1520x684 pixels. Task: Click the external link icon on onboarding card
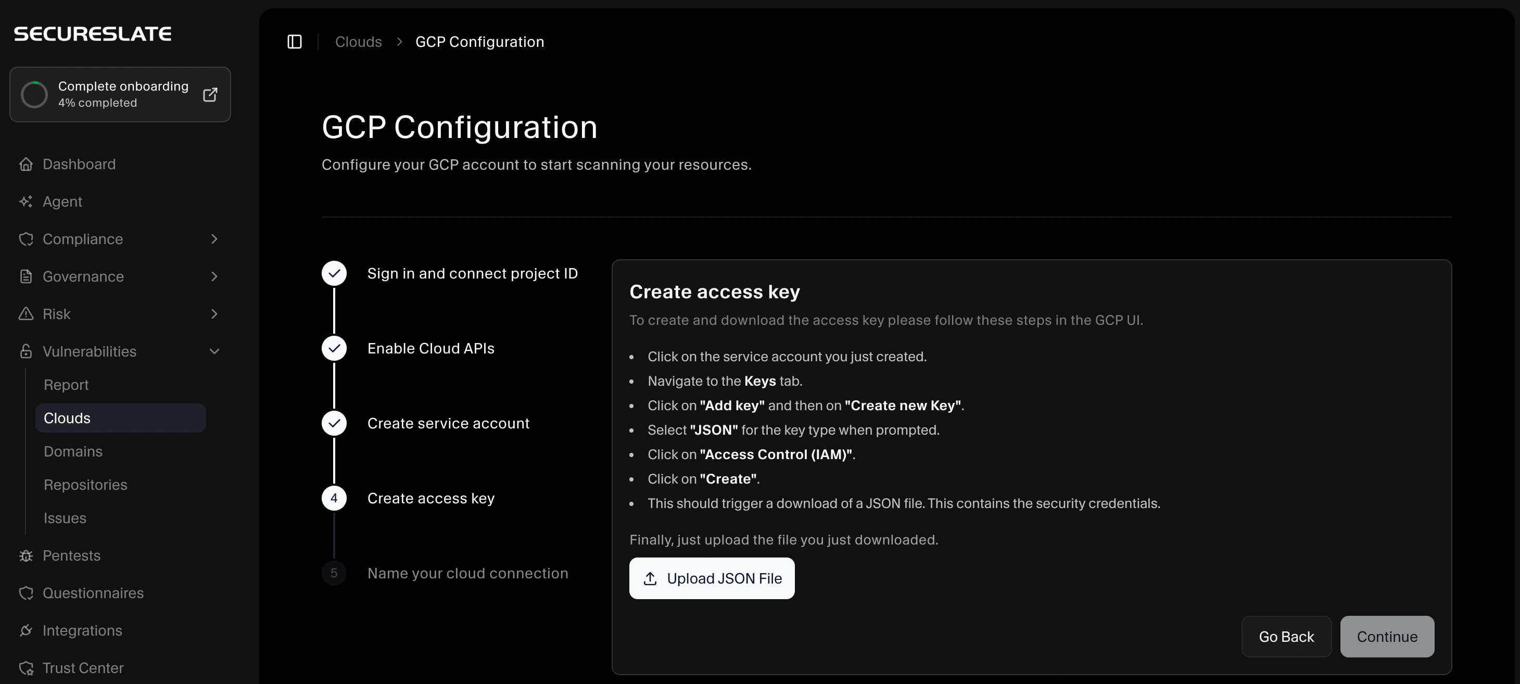(x=210, y=94)
